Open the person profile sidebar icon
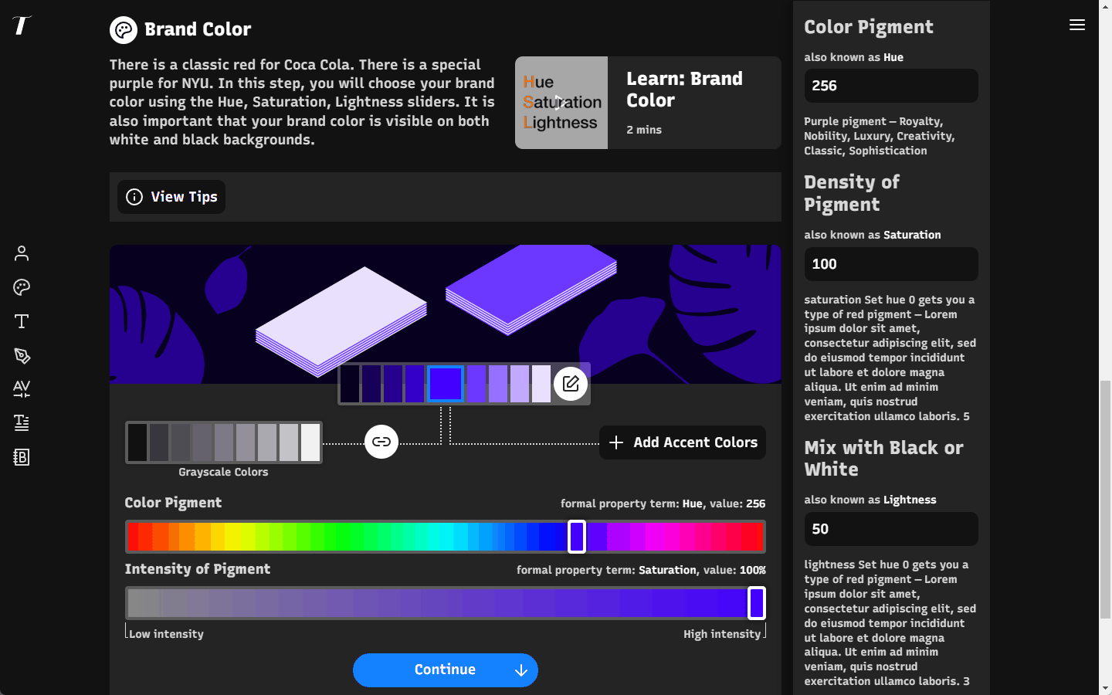Image resolution: width=1112 pixels, height=695 pixels. (x=22, y=253)
